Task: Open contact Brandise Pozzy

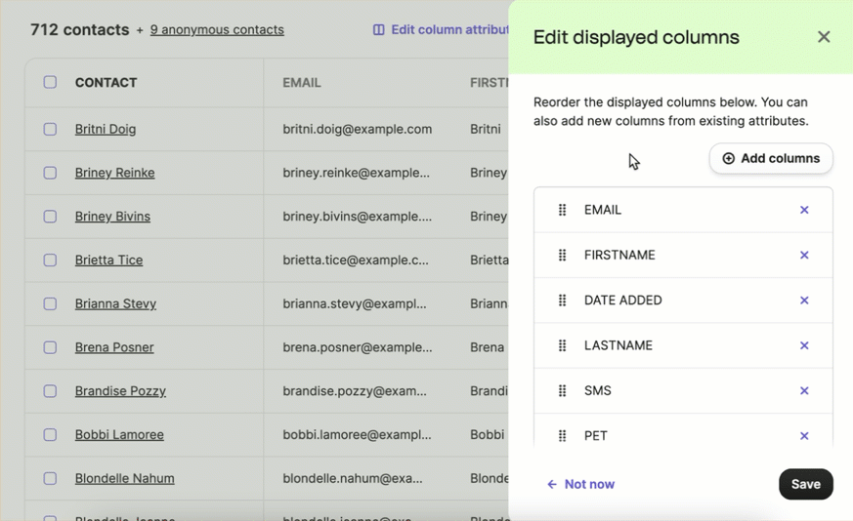Action: click(120, 391)
